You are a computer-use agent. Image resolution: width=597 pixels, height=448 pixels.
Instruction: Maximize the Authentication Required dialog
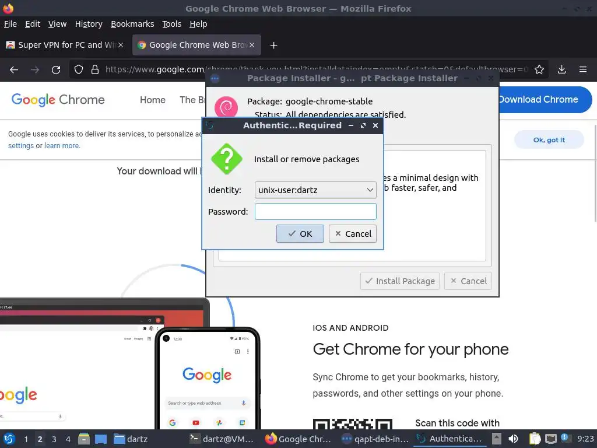click(x=363, y=125)
